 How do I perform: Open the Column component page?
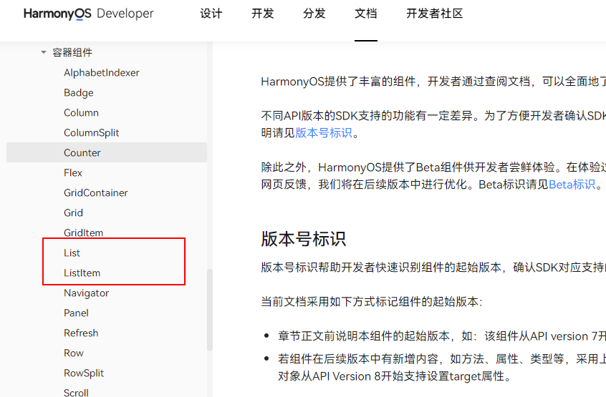tap(81, 112)
